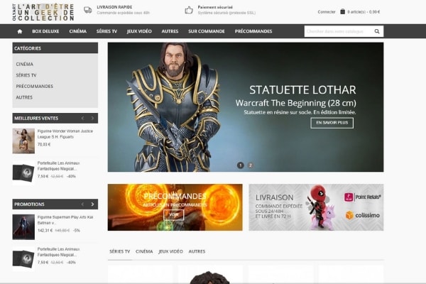Open the Box Deluxe menu
Viewport: 426px width, 284px height.
click(x=45, y=31)
